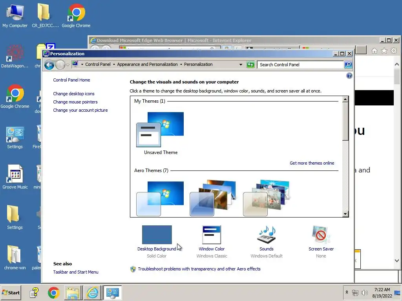Open Change your account picture link
This screenshot has height=301, width=402.
point(80,110)
